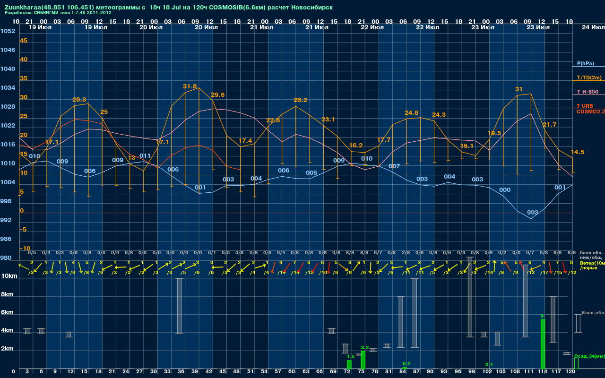This screenshot has width=605, height=378.
Task: Click the 000 pressure label
Action: click(505, 190)
